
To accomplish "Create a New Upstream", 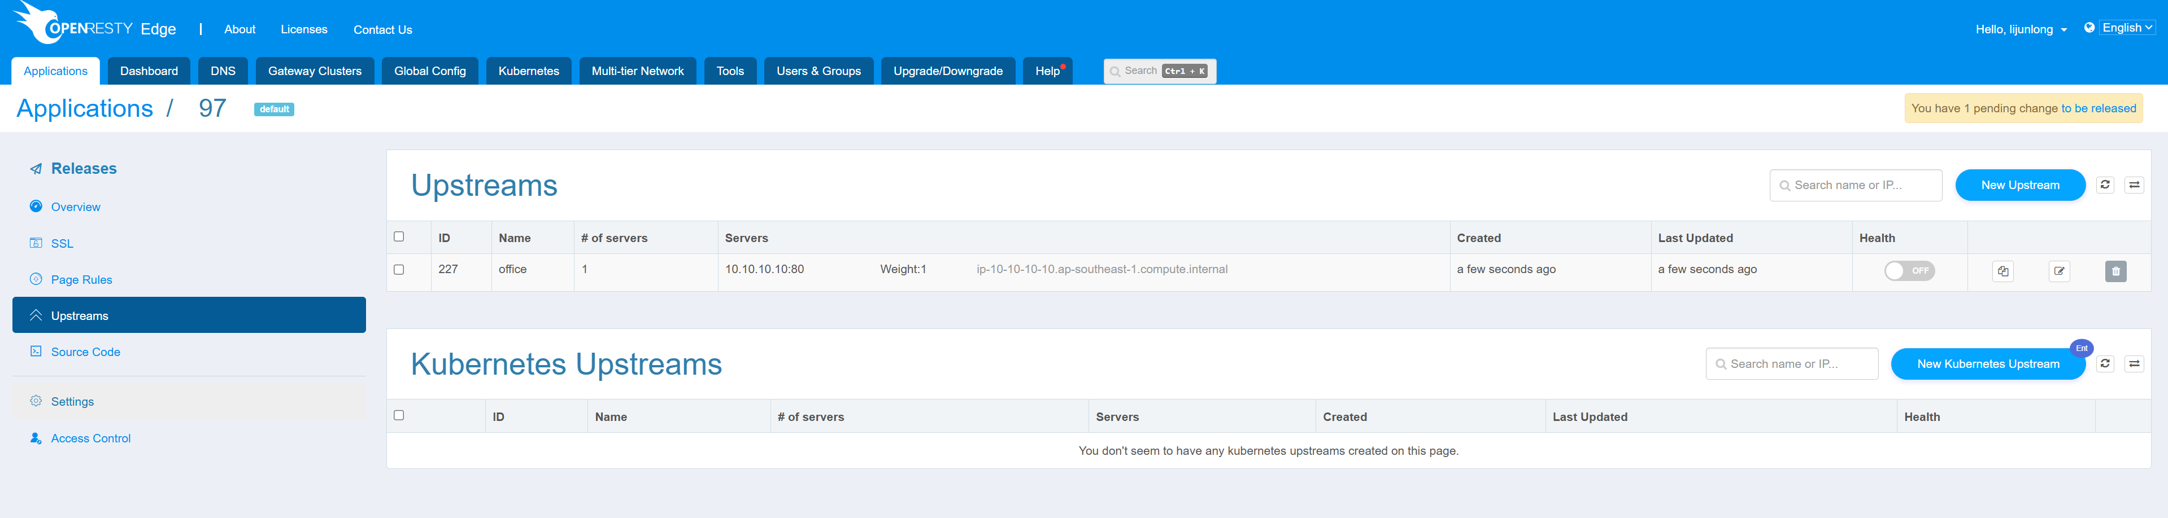I will click(x=2019, y=185).
